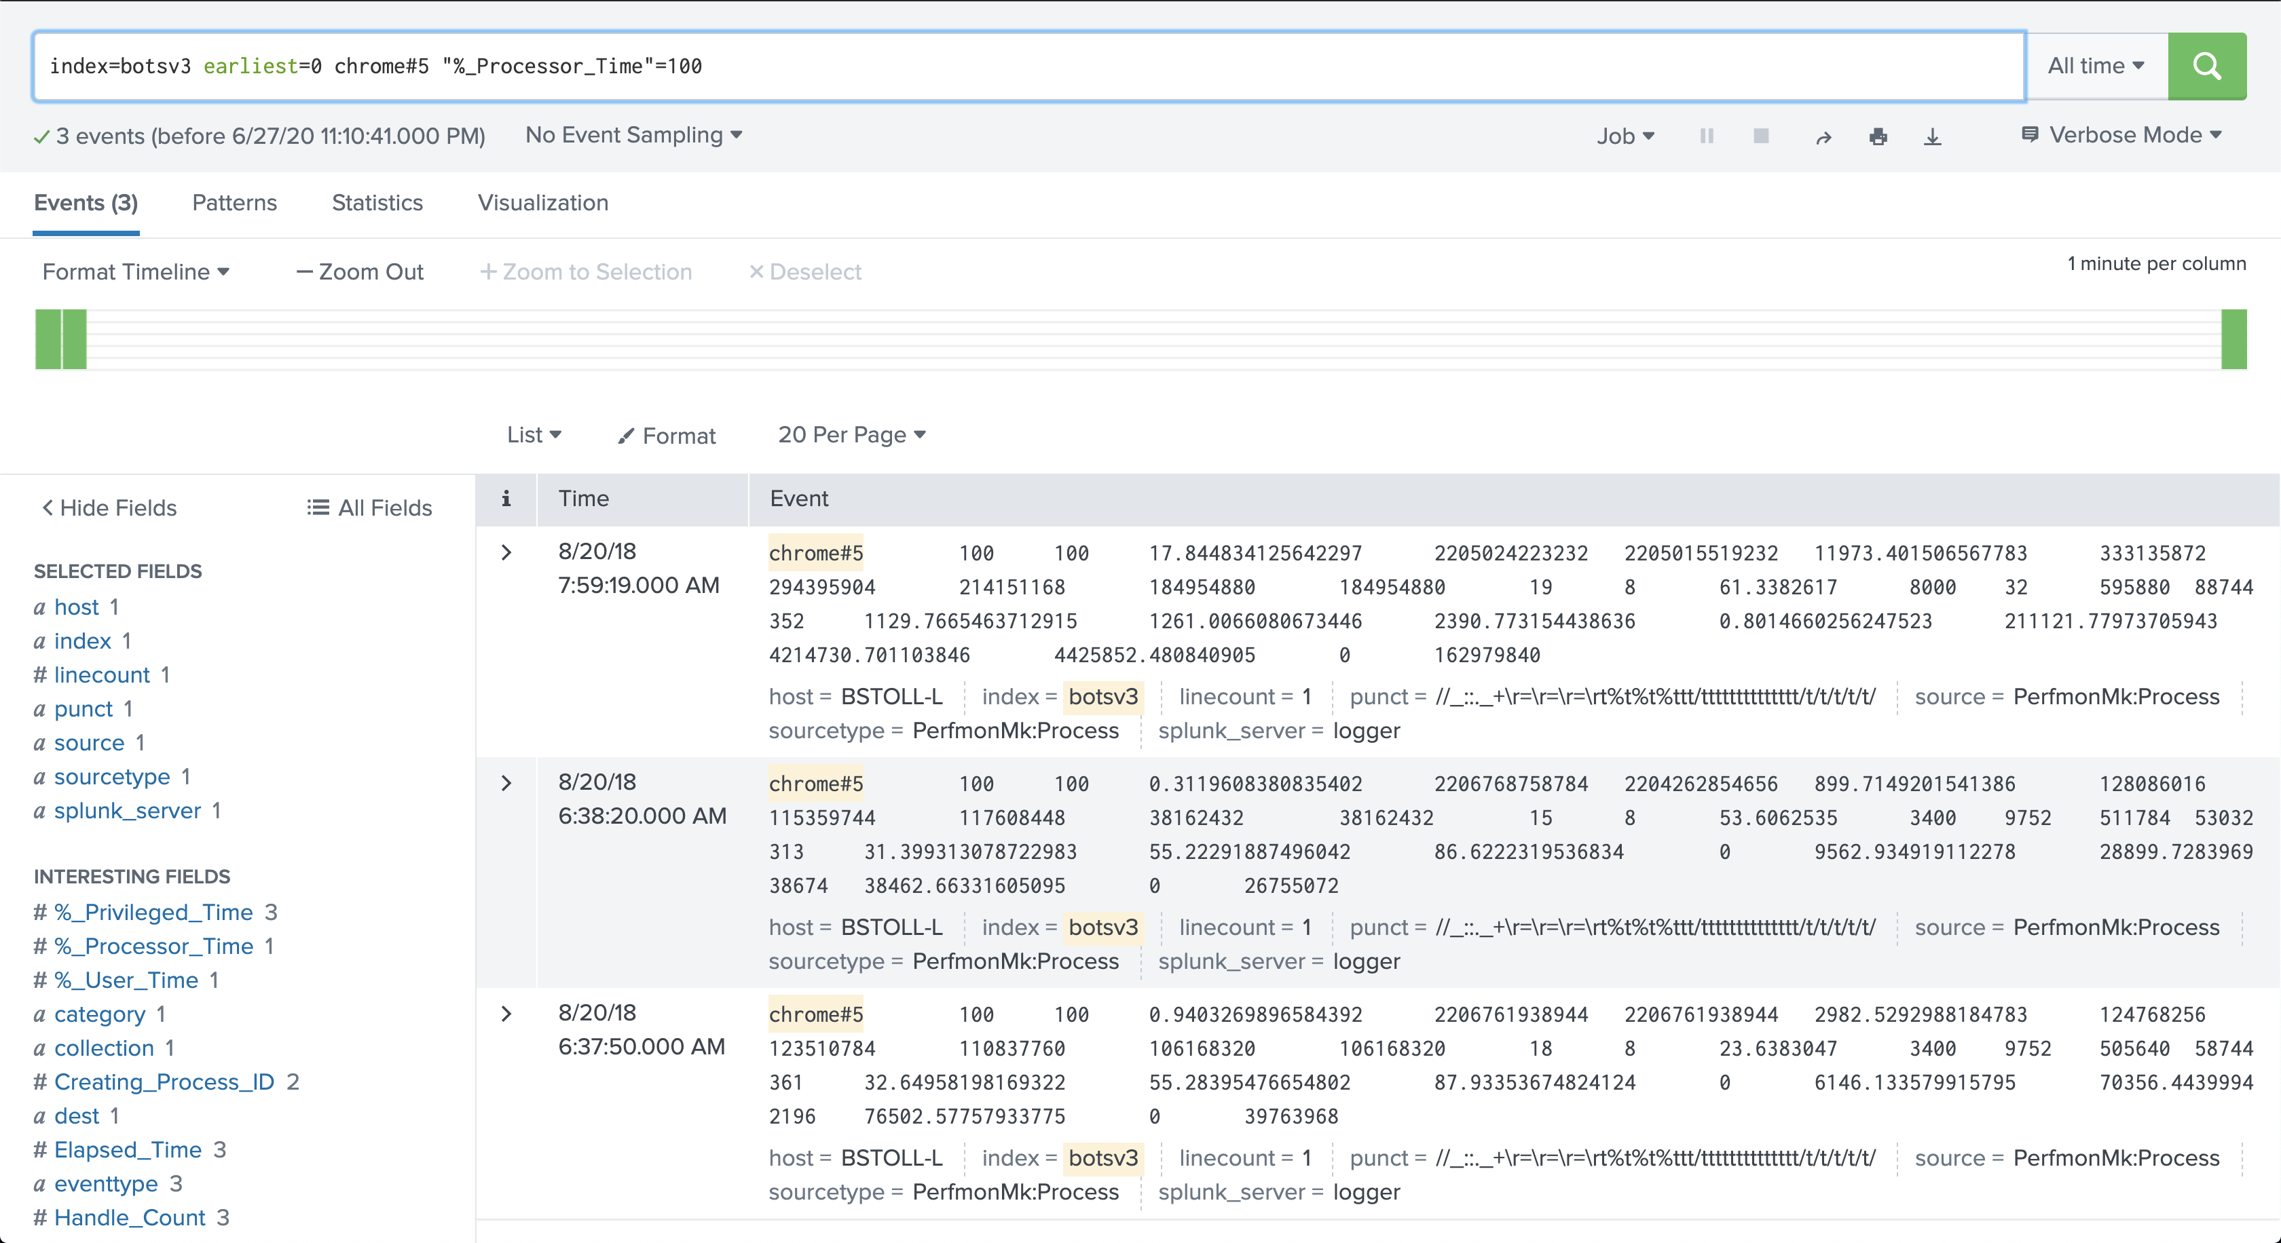Image resolution: width=2281 pixels, height=1243 pixels.
Task: Select the second green timeline bar
Action: pyautogui.click(x=75, y=339)
